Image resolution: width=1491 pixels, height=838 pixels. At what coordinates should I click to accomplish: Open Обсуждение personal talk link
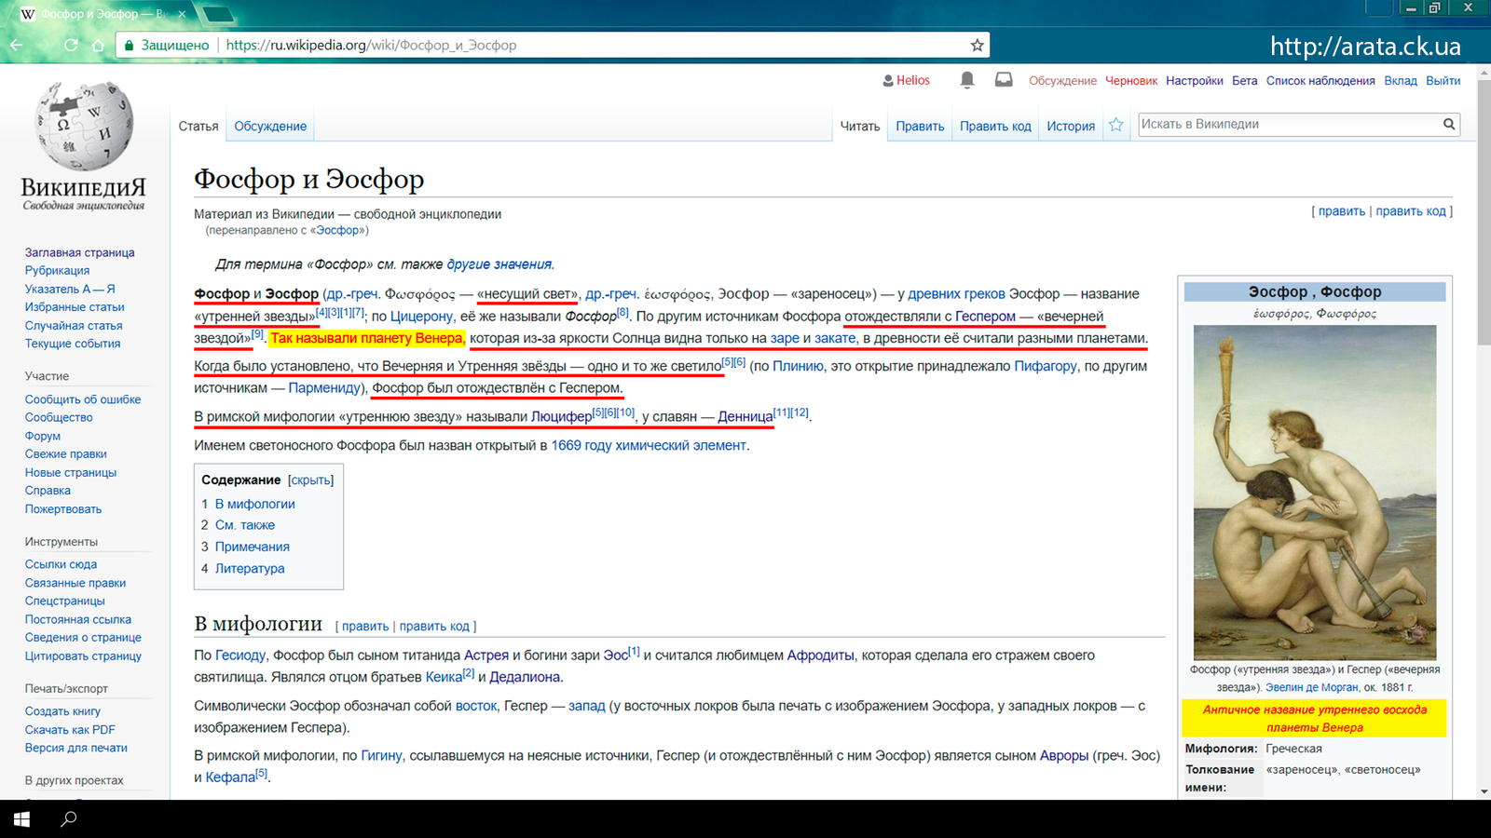pos(1062,80)
